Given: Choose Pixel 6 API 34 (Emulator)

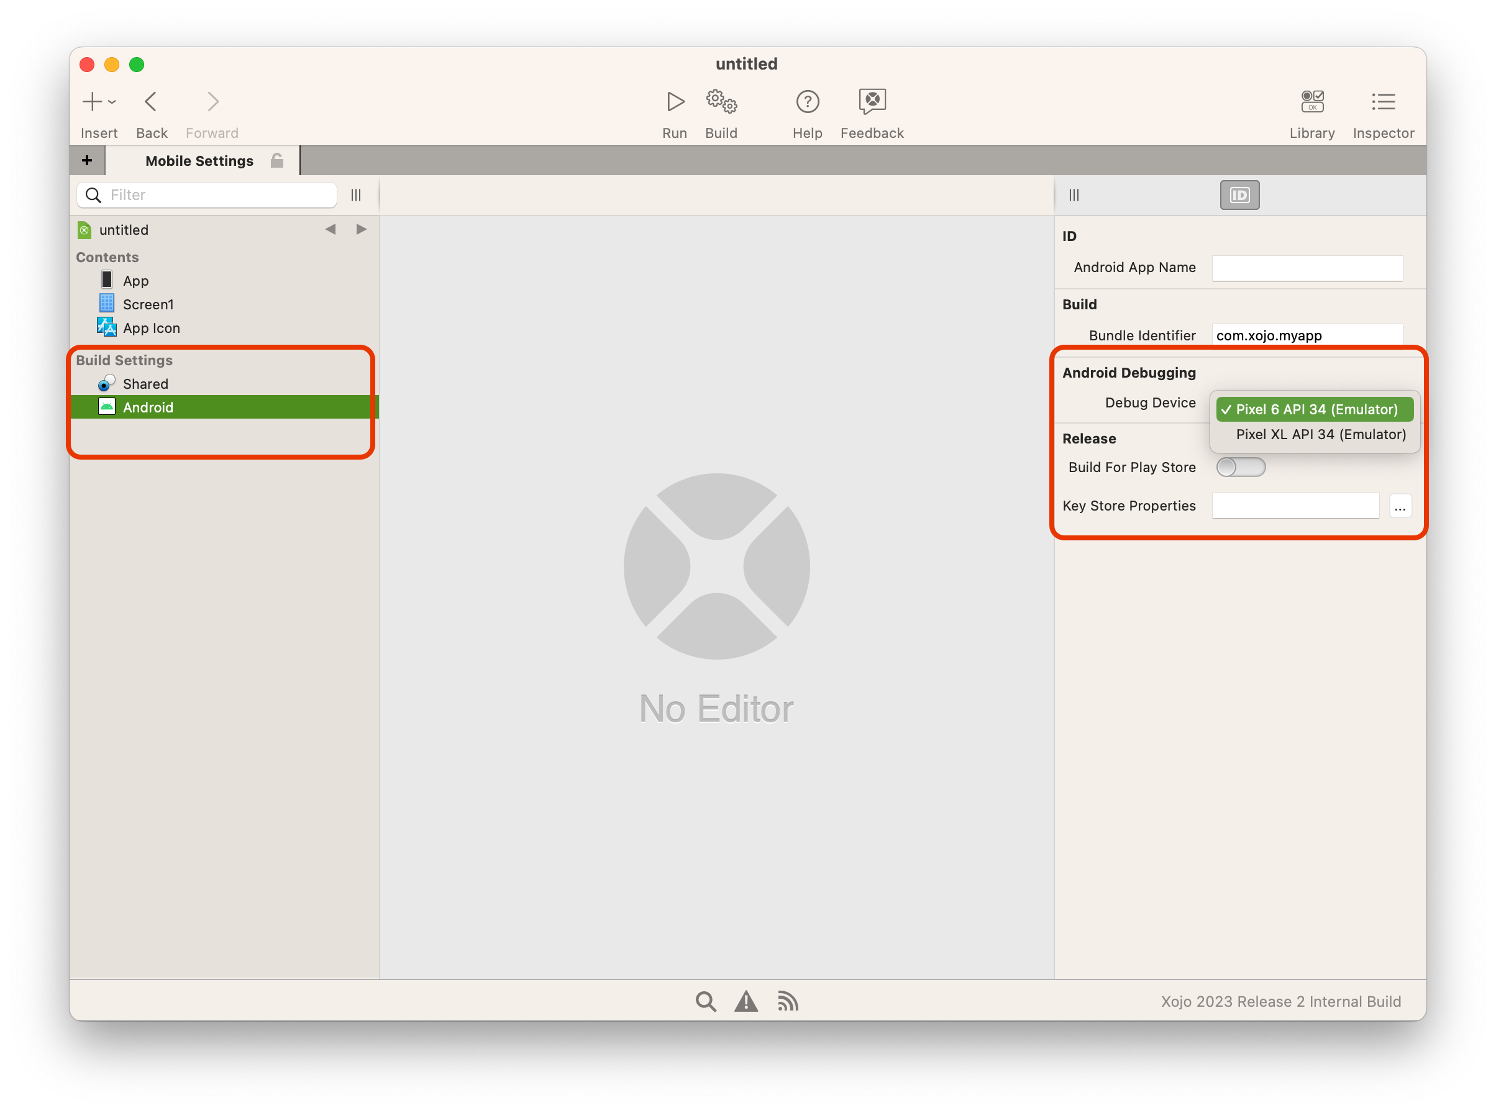Looking at the screenshot, I should click(x=1315, y=410).
